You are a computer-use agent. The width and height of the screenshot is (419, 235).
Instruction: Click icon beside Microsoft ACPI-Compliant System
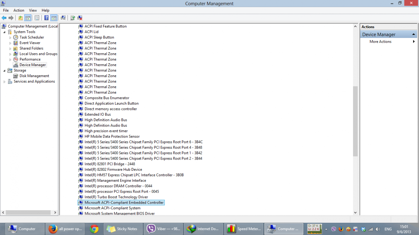[81, 208]
